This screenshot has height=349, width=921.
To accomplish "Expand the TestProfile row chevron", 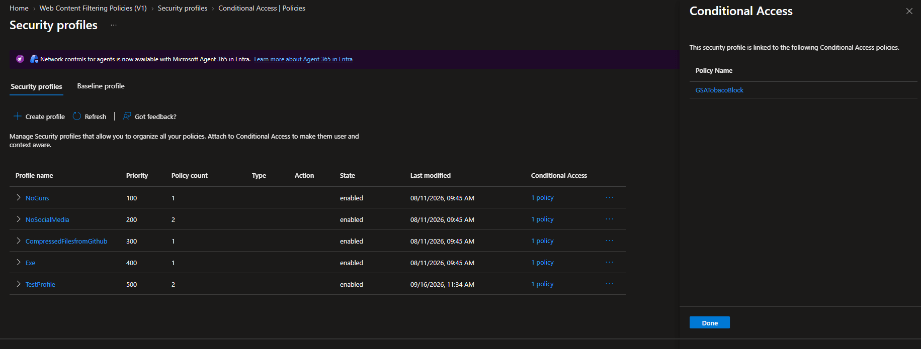I will pyautogui.click(x=19, y=284).
